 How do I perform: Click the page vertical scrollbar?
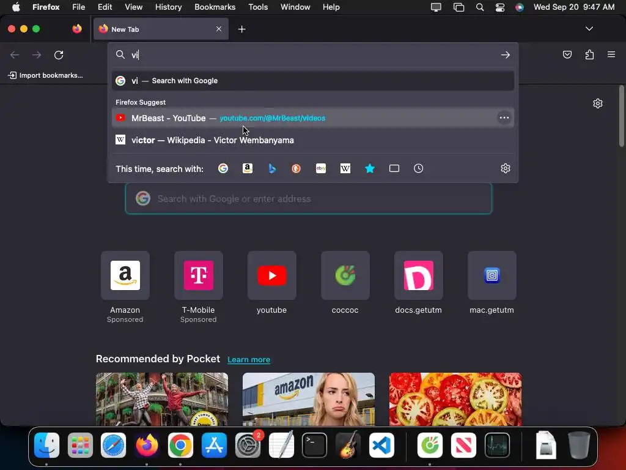point(621,116)
